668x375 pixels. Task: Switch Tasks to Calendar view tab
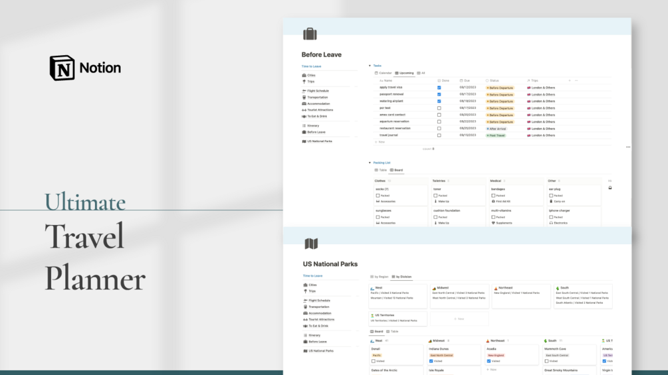pyautogui.click(x=383, y=73)
